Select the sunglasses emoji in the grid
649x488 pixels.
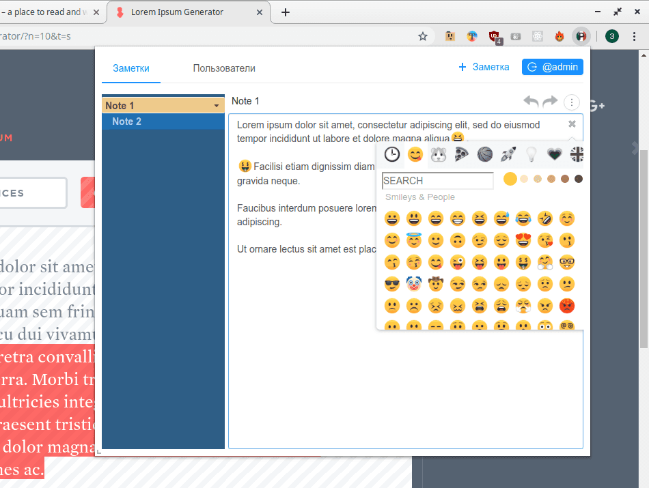[x=391, y=283]
